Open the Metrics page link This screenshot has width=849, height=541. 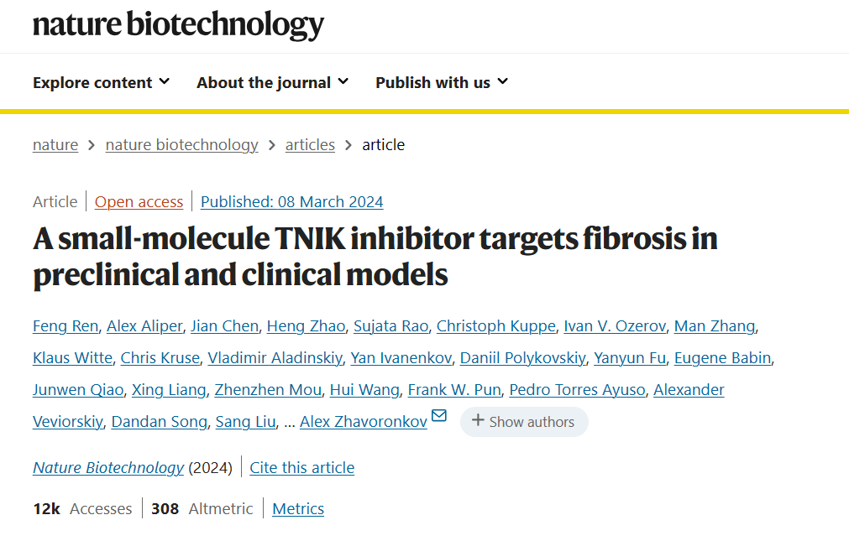298,509
